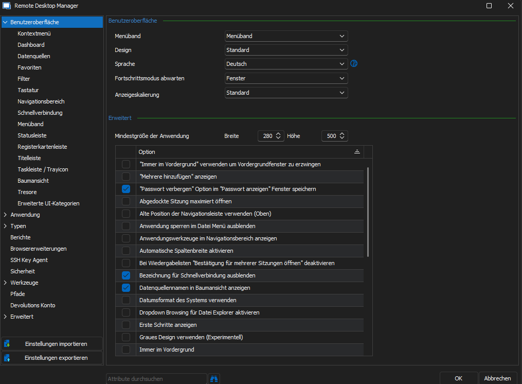Click the language help icon beside Sprache
This screenshot has width=522, height=384.
pyautogui.click(x=354, y=64)
